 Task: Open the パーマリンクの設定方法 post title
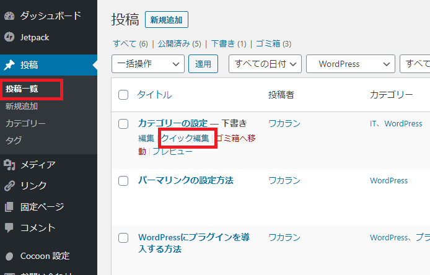pos(186,180)
